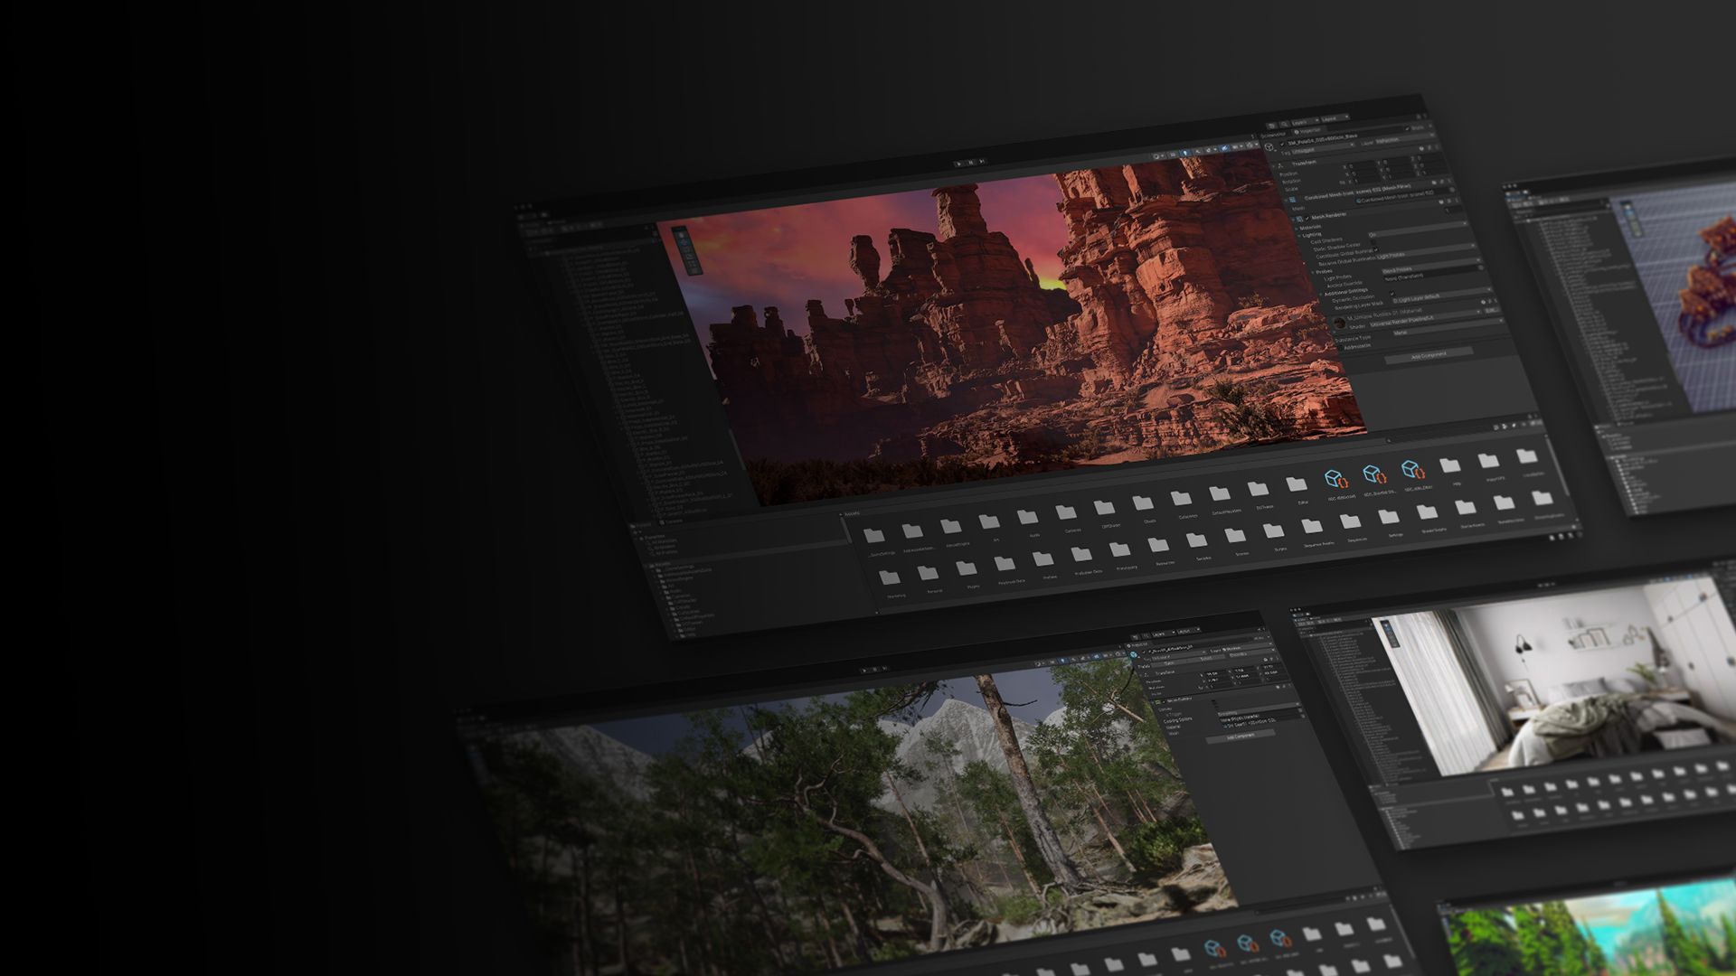Toggle scene lighting in the Scene view toolbar
This screenshot has width=1736, height=976.
(x=1185, y=154)
